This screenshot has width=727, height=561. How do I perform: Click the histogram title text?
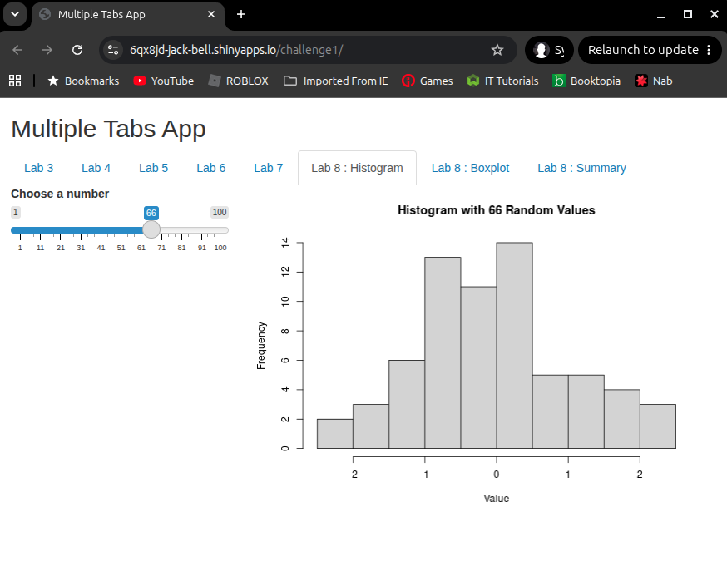pyautogui.click(x=496, y=210)
